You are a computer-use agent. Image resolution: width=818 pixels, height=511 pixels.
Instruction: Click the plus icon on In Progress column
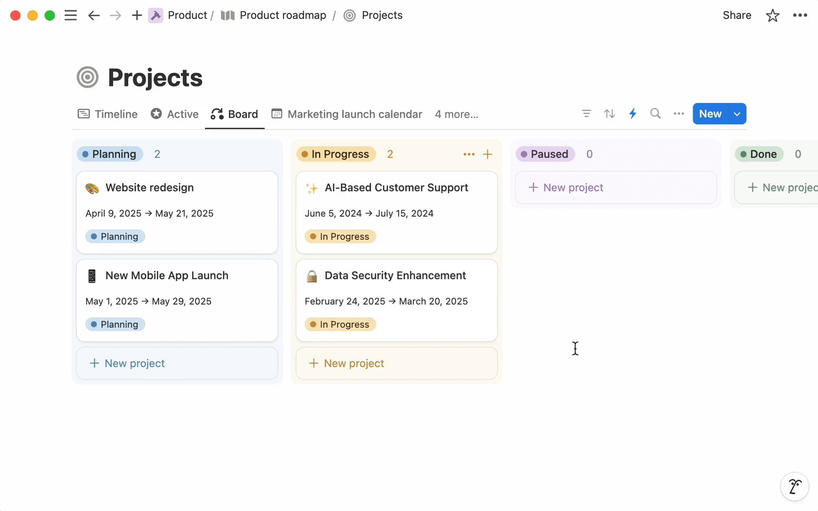488,154
